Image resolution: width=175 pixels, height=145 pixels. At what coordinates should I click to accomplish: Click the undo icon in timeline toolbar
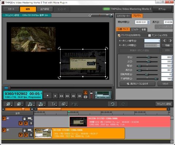[x=113, y=104]
